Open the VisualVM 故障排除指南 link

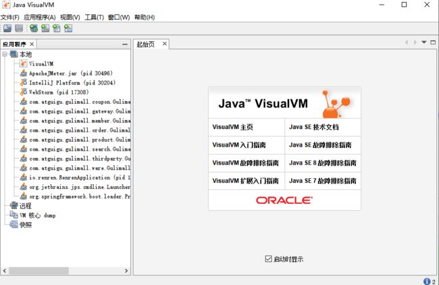coord(246,163)
